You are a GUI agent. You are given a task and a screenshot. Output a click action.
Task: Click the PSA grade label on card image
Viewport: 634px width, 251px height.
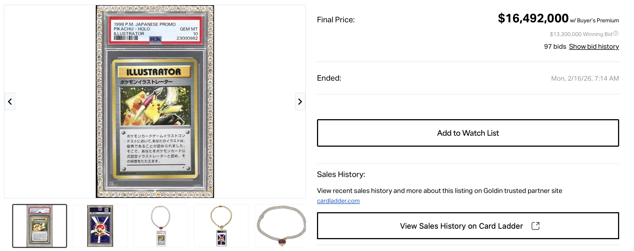tap(156, 31)
